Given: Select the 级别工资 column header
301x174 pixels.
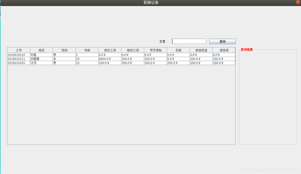Looking at the screenshot, I should [x=133, y=50].
